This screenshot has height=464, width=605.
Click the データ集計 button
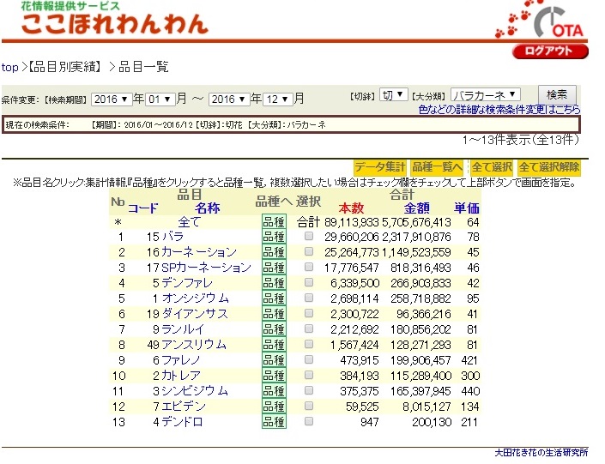pyautogui.click(x=379, y=167)
